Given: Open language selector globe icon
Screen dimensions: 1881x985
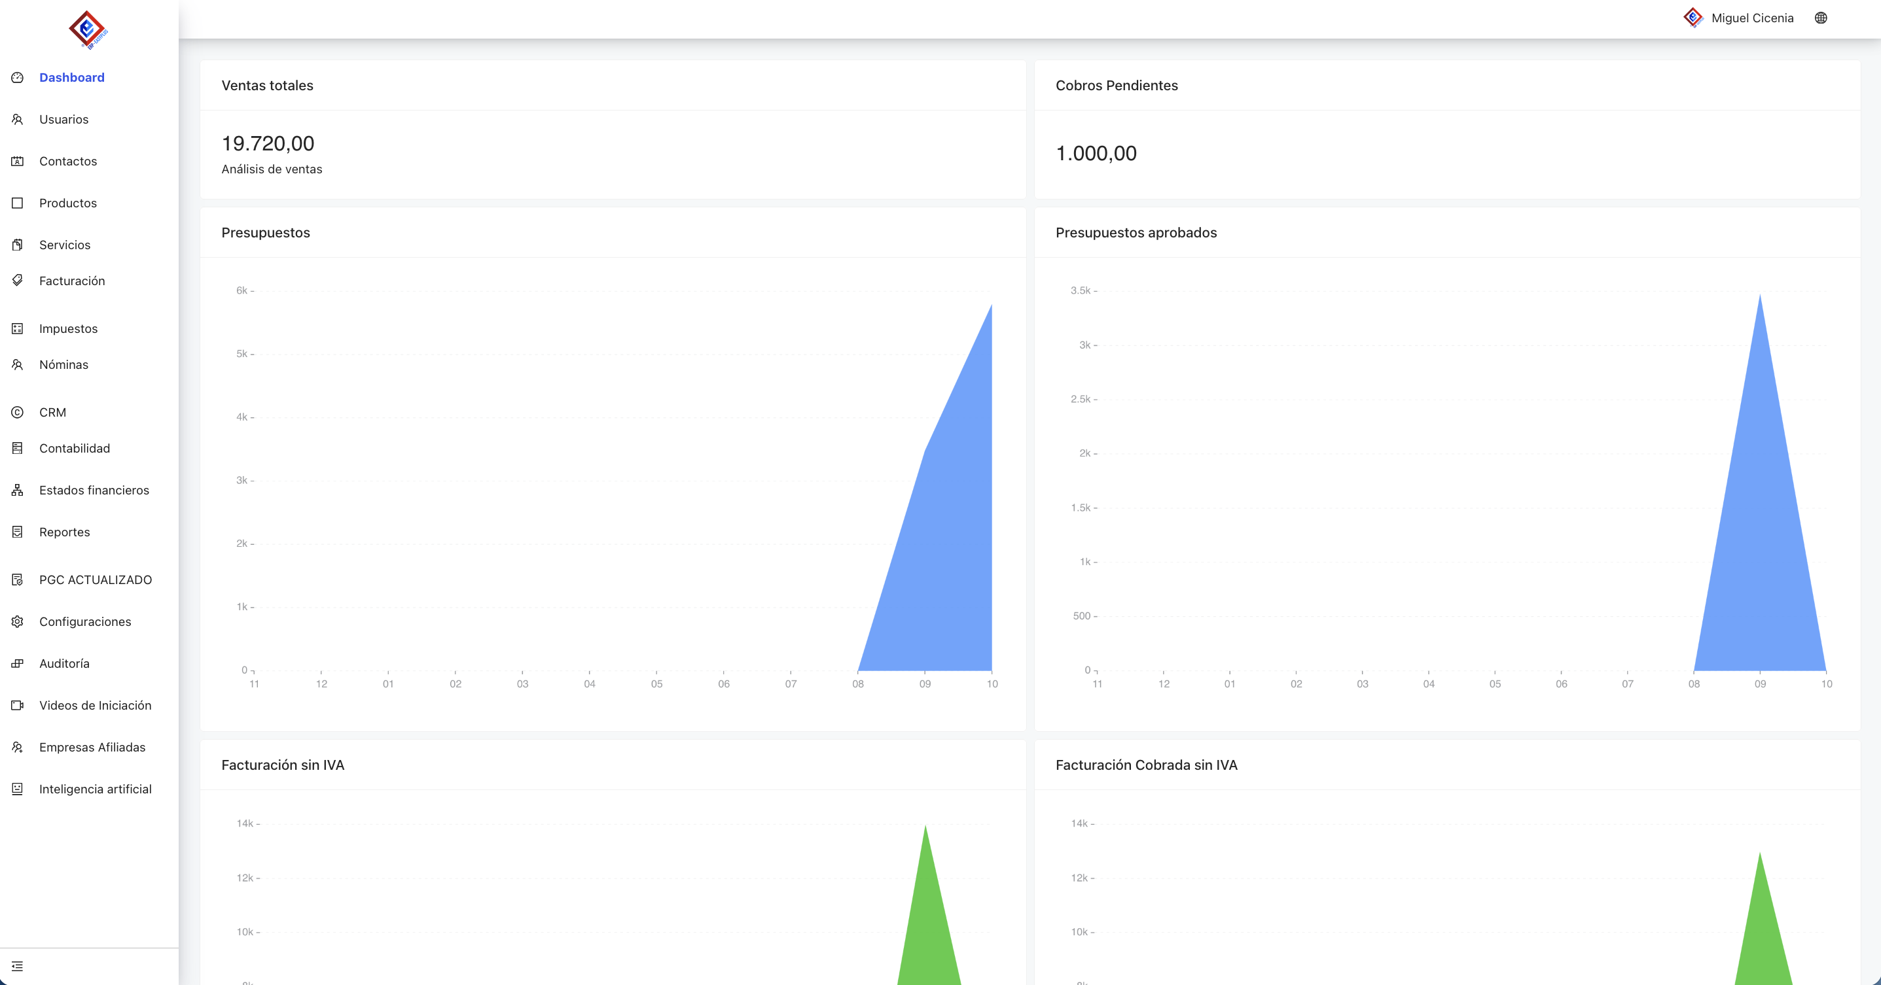Looking at the screenshot, I should point(1820,18).
